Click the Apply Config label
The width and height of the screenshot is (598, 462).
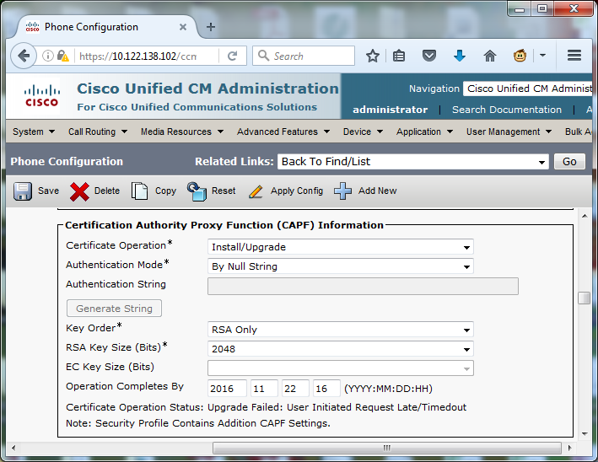click(297, 191)
